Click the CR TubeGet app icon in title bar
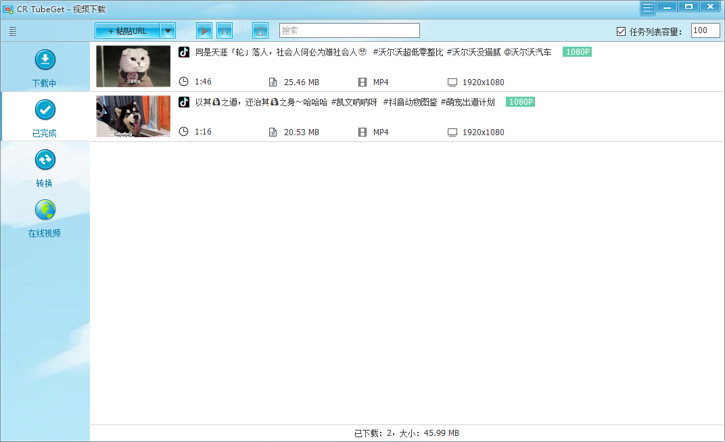Image resolution: width=725 pixels, height=442 pixels. pyautogui.click(x=8, y=9)
